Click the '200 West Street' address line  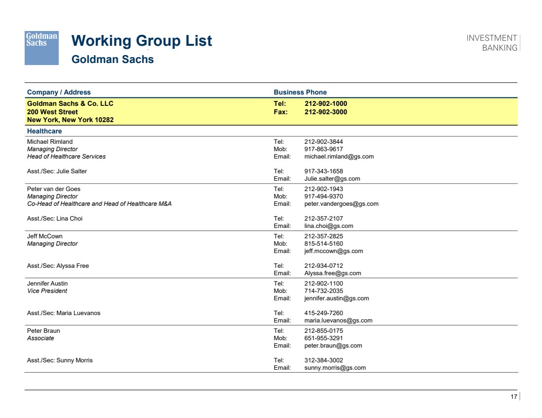point(53,112)
